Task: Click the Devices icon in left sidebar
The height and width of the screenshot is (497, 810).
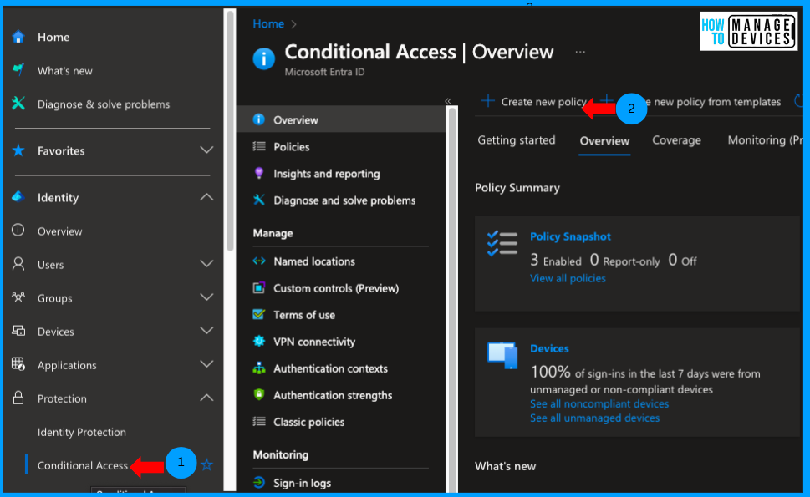Action: coord(18,331)
